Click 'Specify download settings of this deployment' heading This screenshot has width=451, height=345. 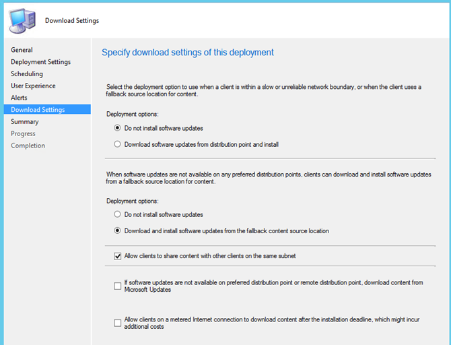coord(188,53)
